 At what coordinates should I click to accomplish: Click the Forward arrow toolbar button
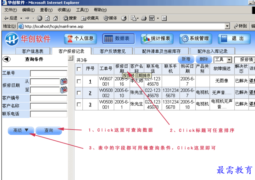coord(27,18)
